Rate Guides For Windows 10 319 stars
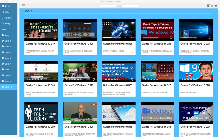The width and height of the screenshot is (220, 137). coord(35,38)
